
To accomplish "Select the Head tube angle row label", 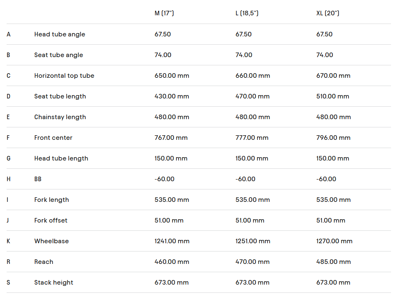I will tap(60, 34).
